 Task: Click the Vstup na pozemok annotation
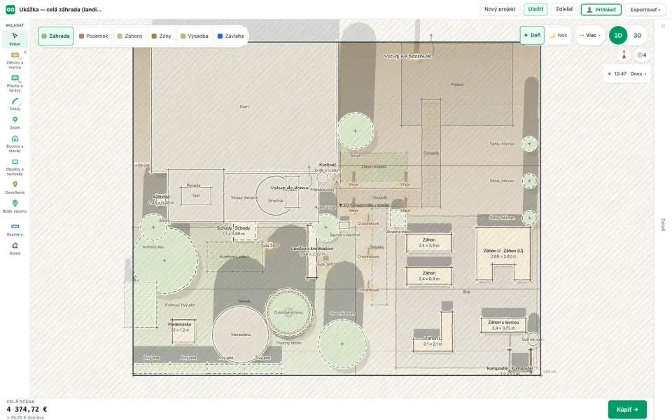pyautogui.click(x=407, y=56)
